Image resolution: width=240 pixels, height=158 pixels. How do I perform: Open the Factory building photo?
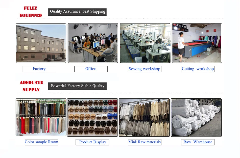[x=41, y=43]
